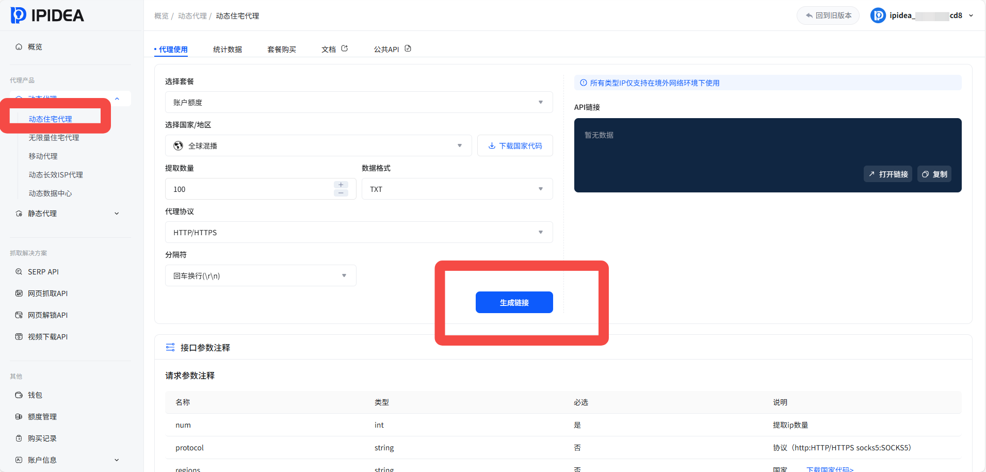Increase 提取数量 with plus stepper
Screen dimensions: 986x472
(341, 185)
